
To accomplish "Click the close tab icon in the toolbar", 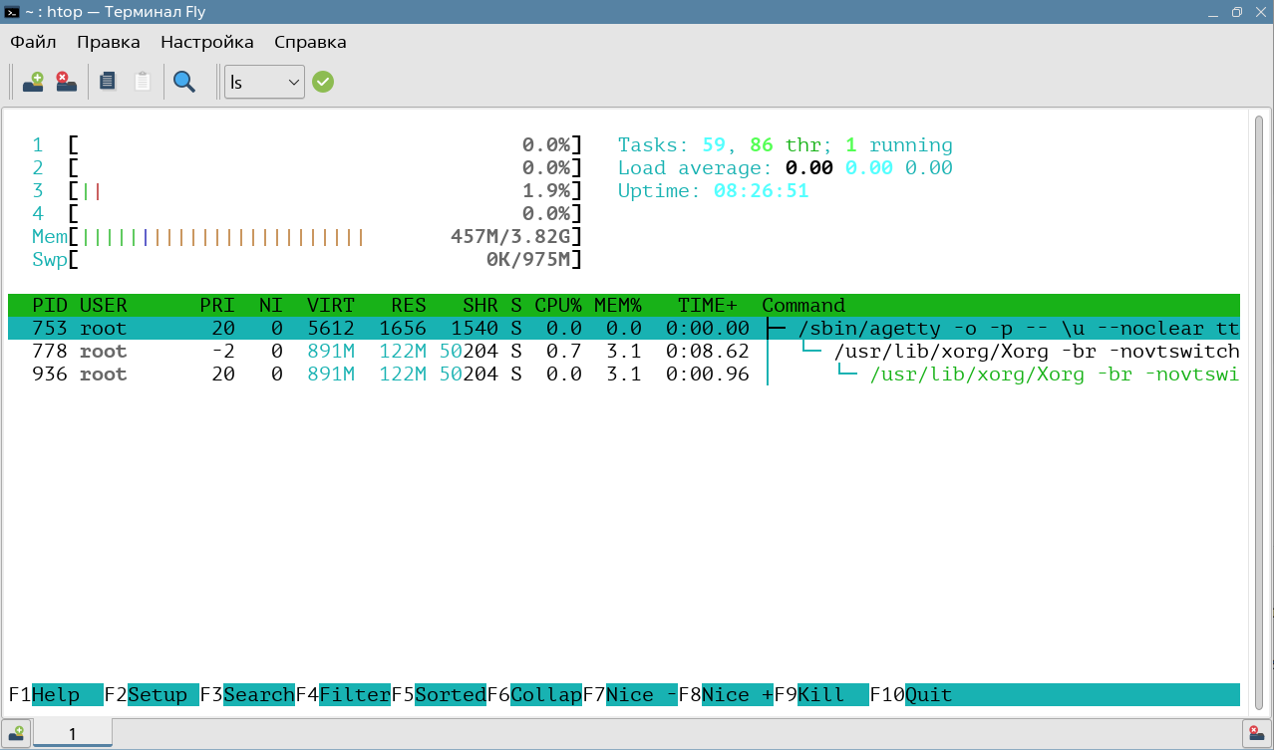I will [67, 82].
